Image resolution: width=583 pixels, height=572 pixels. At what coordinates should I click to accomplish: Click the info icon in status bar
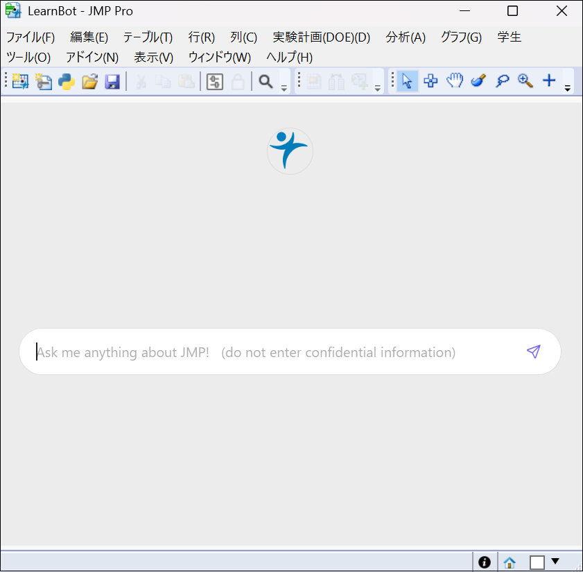point(485,562)
